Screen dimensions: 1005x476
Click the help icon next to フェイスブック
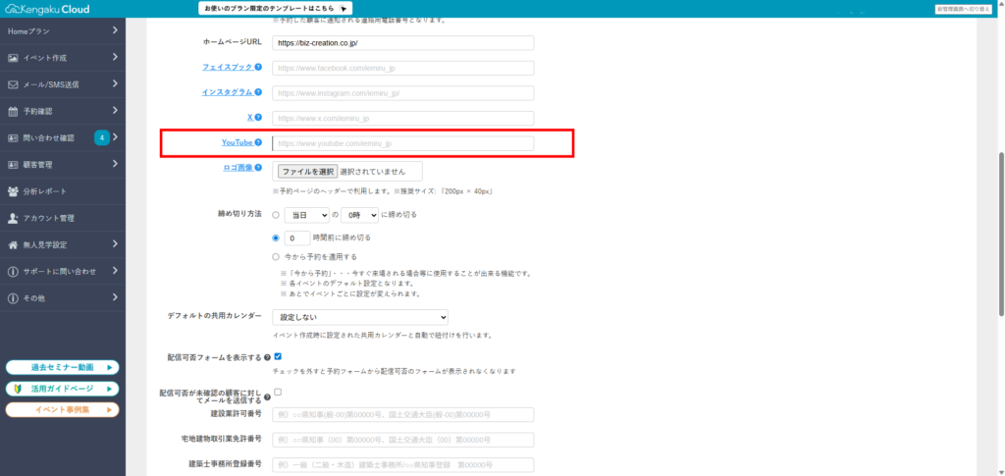pyautogui.click(x=258, y=67)
